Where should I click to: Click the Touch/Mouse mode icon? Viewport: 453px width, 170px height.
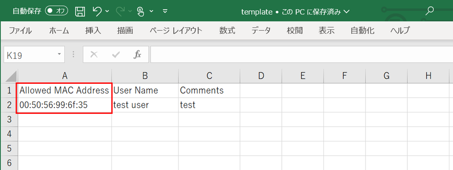(140, 11)
